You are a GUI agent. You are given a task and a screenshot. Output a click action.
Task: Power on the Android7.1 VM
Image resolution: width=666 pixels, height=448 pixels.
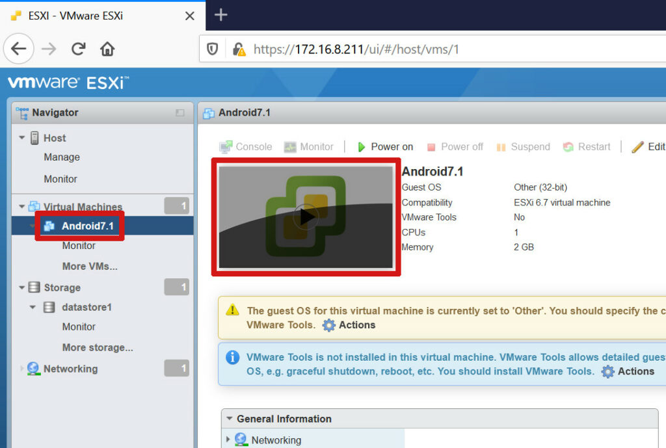pyautogui.click(x=385, y=147)
